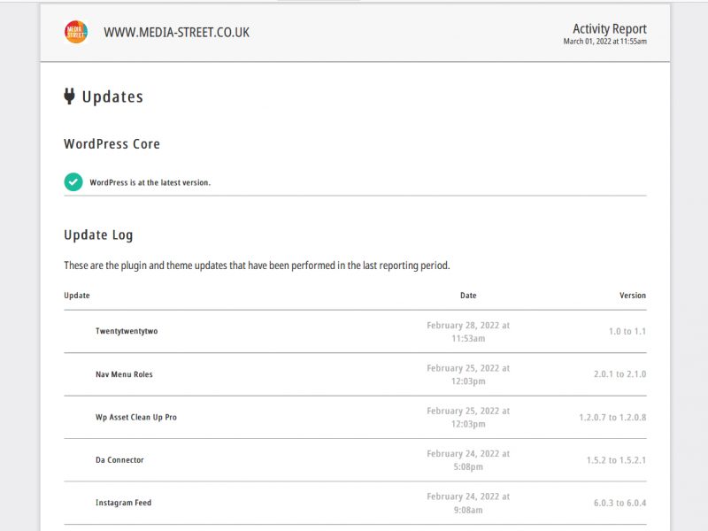Screen dimensions: 708x531
Task: Click the Updates section heading
Action: pos(112,96)
